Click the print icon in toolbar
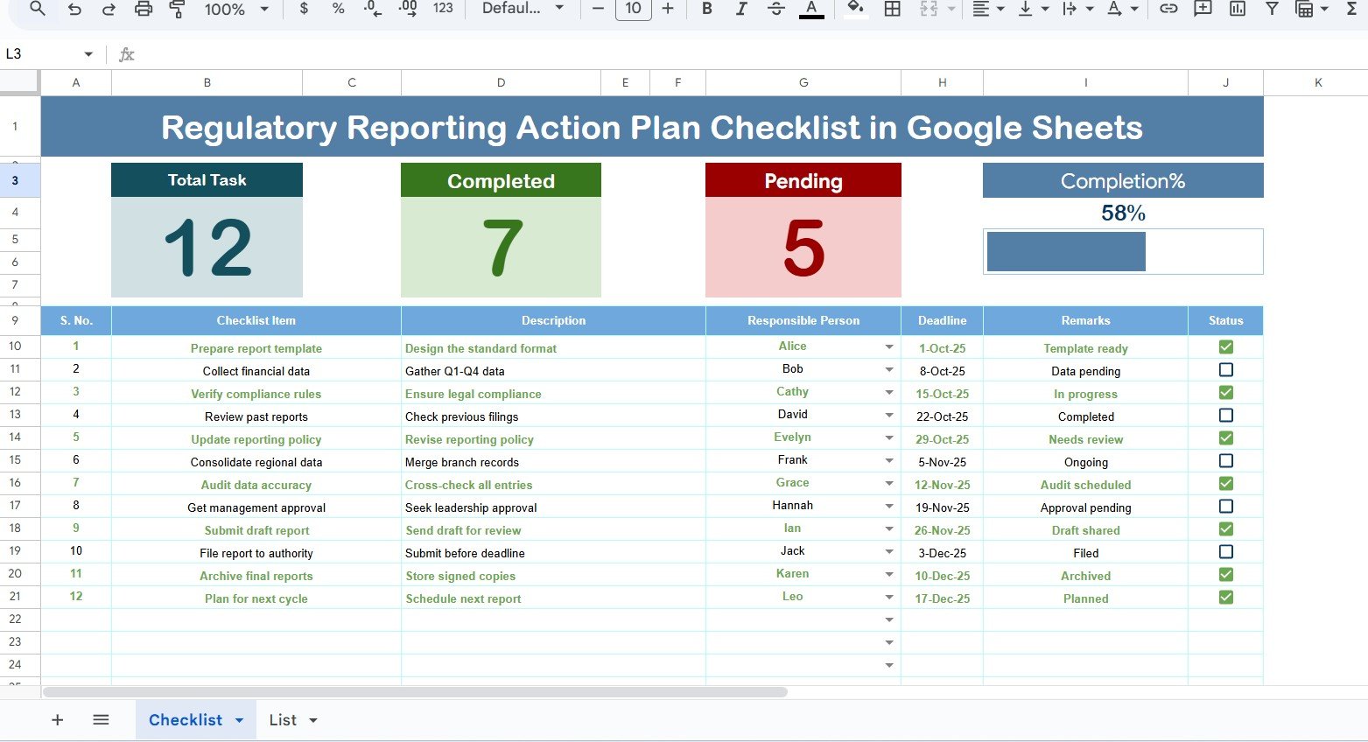 pyautogui.click(x=144, y=9)
